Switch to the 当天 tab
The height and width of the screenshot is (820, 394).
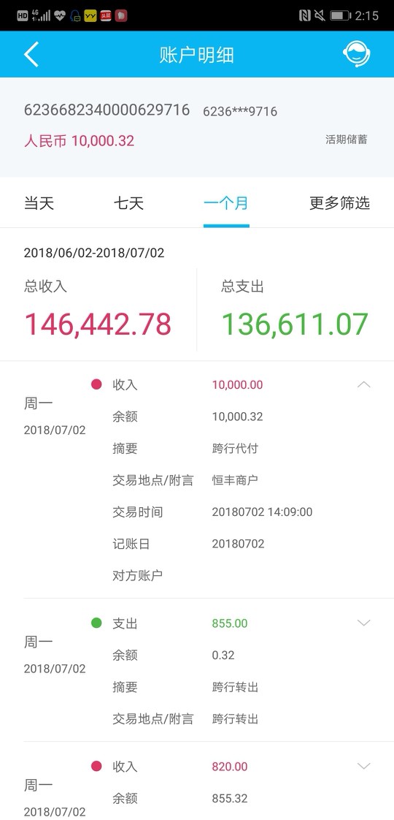[39, 203]
